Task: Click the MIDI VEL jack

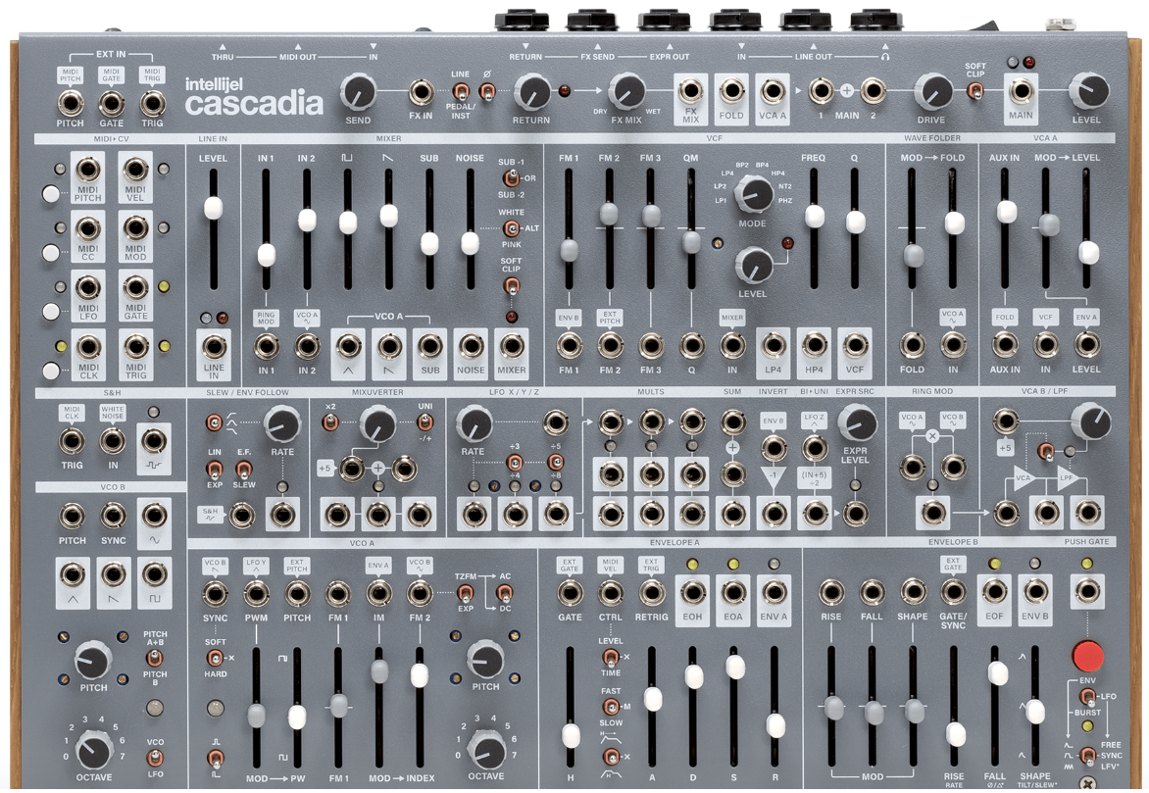Action: (x=135, y=170)
